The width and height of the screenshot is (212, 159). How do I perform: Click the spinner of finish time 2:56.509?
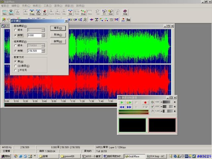click(43, 51)
